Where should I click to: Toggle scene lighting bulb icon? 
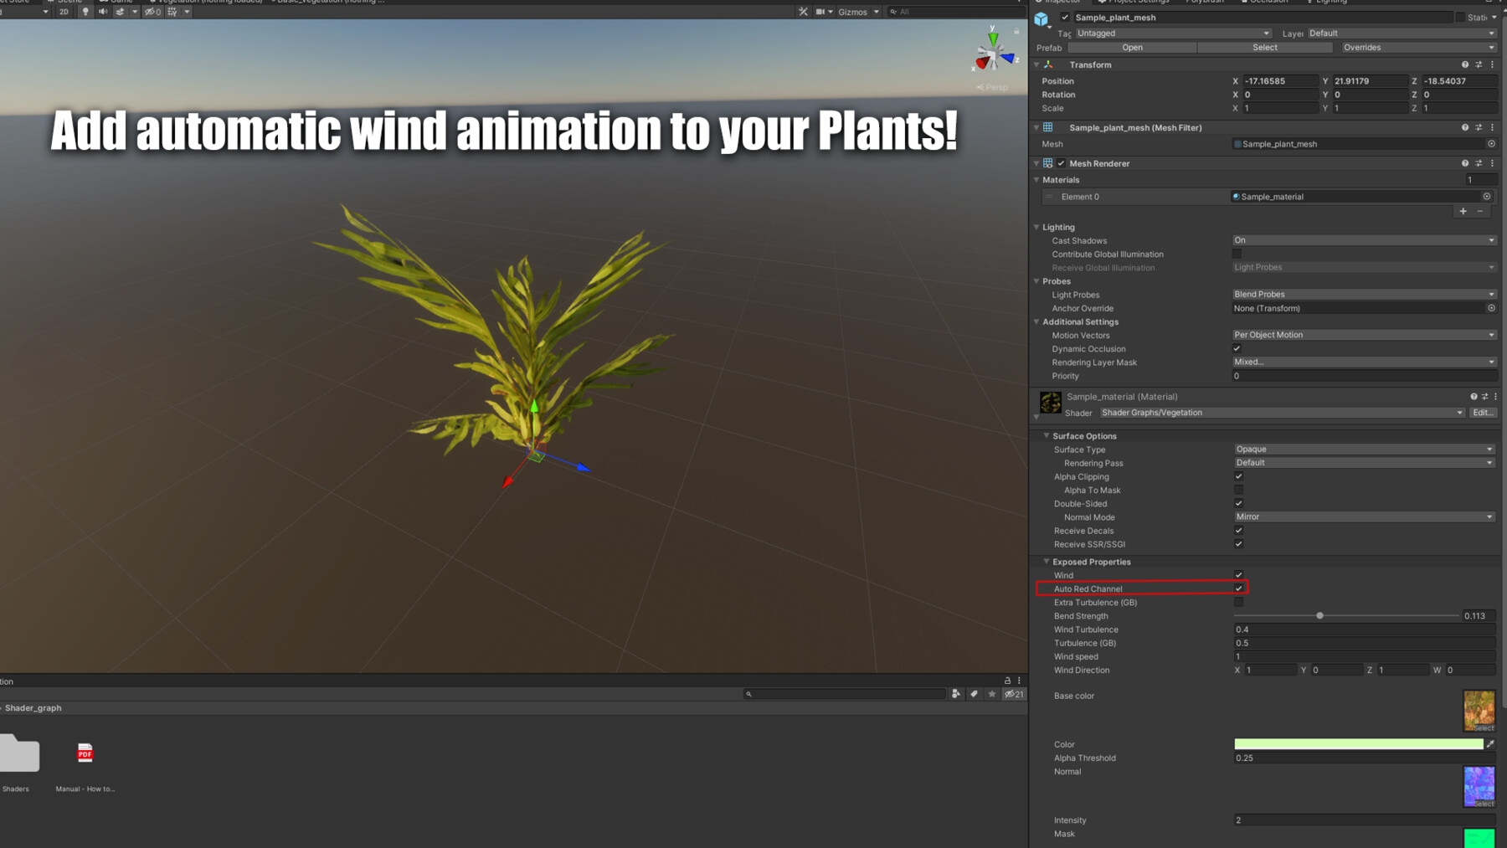click(x=85, y=12)
